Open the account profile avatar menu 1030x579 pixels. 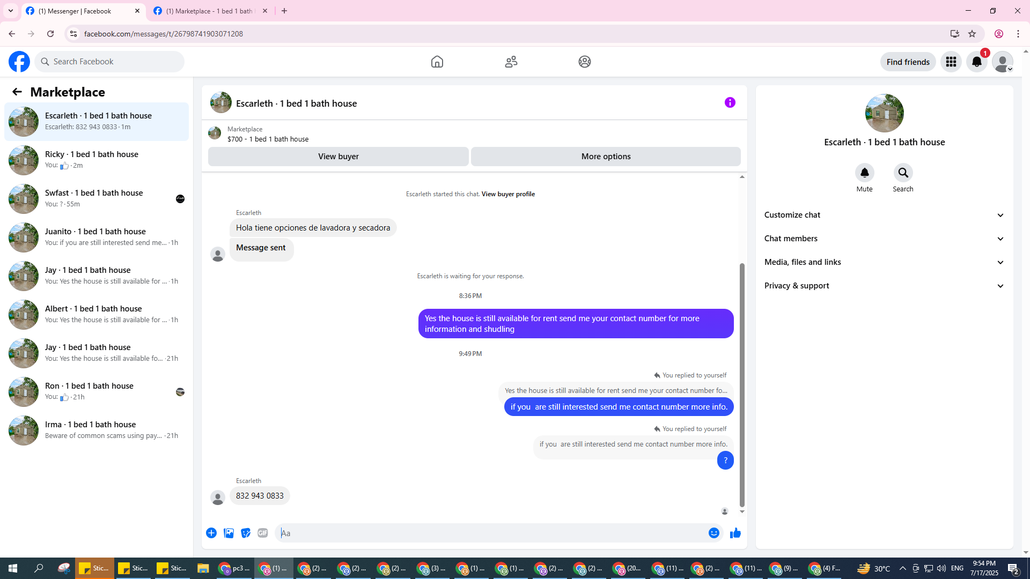click(1003, 62)
